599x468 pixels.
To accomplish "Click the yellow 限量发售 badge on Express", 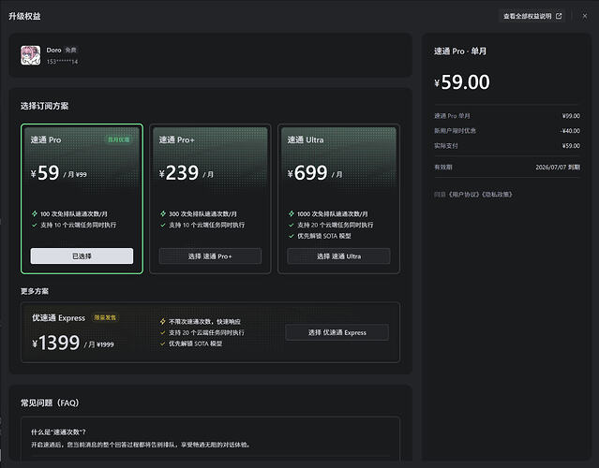I will (105, 317).
